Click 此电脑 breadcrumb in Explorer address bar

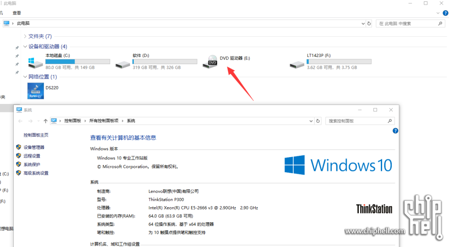(23, 23)
